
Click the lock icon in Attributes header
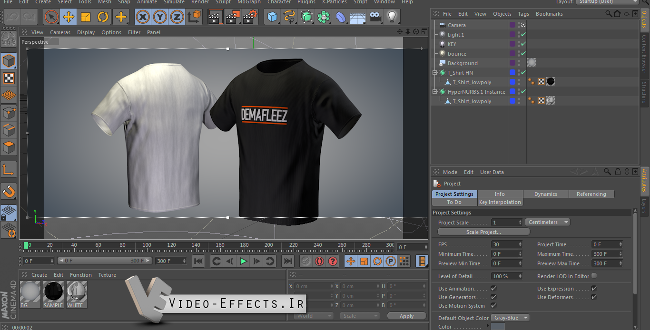click(618, 172)
